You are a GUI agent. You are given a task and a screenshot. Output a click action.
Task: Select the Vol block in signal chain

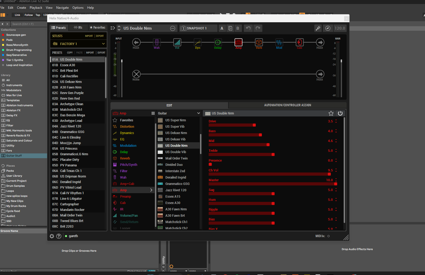pyautogui.click(x=177, y=42)
